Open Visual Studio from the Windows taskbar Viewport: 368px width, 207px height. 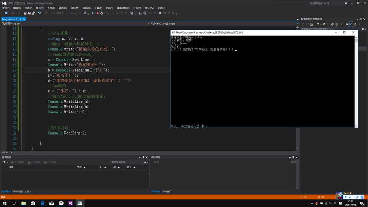[x=71, y=203]
